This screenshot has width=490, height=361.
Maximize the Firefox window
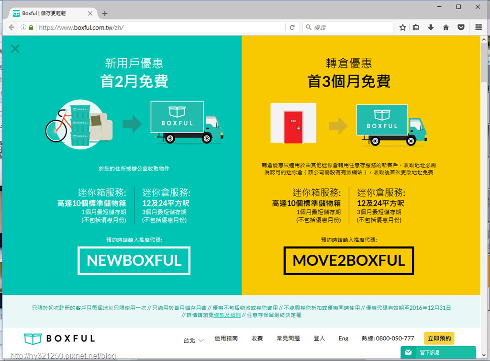458,7
